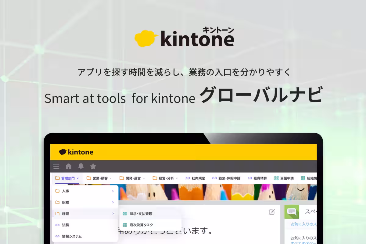Select the 経理 folder in the dropdown
The height and width of the screenshot is (244, 366).
tap(85, 213)
